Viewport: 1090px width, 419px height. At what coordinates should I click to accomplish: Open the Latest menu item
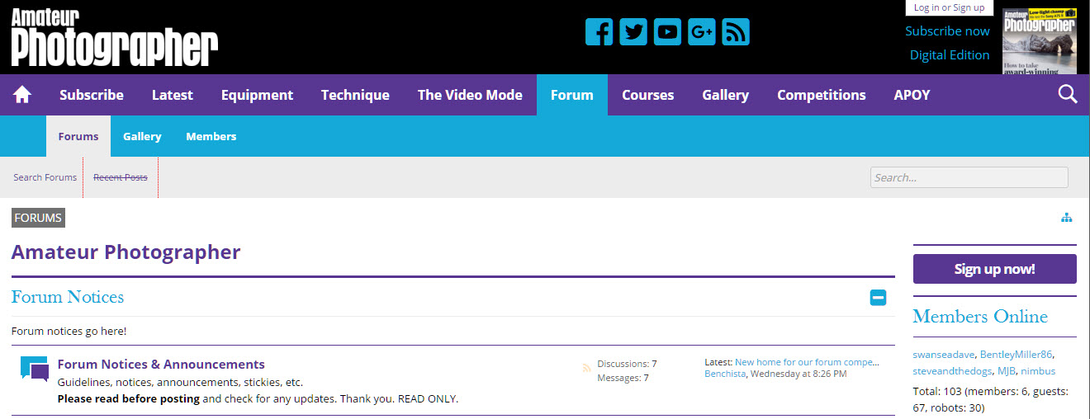(173, 95)
